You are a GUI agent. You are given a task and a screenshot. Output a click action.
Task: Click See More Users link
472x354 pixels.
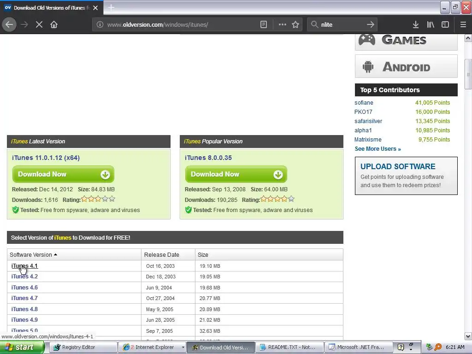(x=378, y=149)
